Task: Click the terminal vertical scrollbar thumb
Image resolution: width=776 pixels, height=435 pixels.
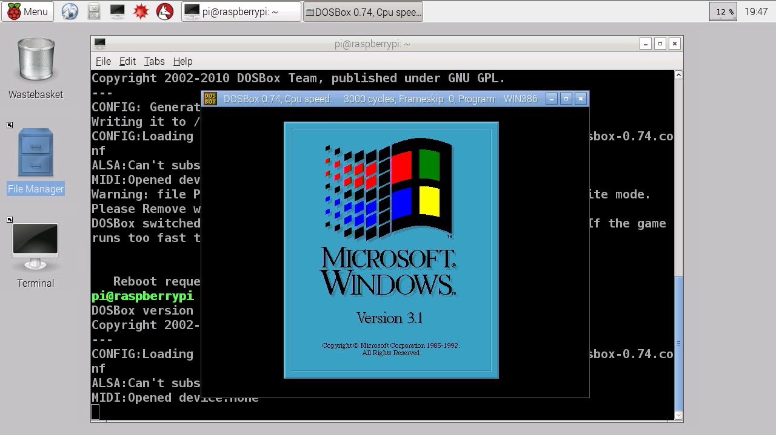Action: coord(678,344)
